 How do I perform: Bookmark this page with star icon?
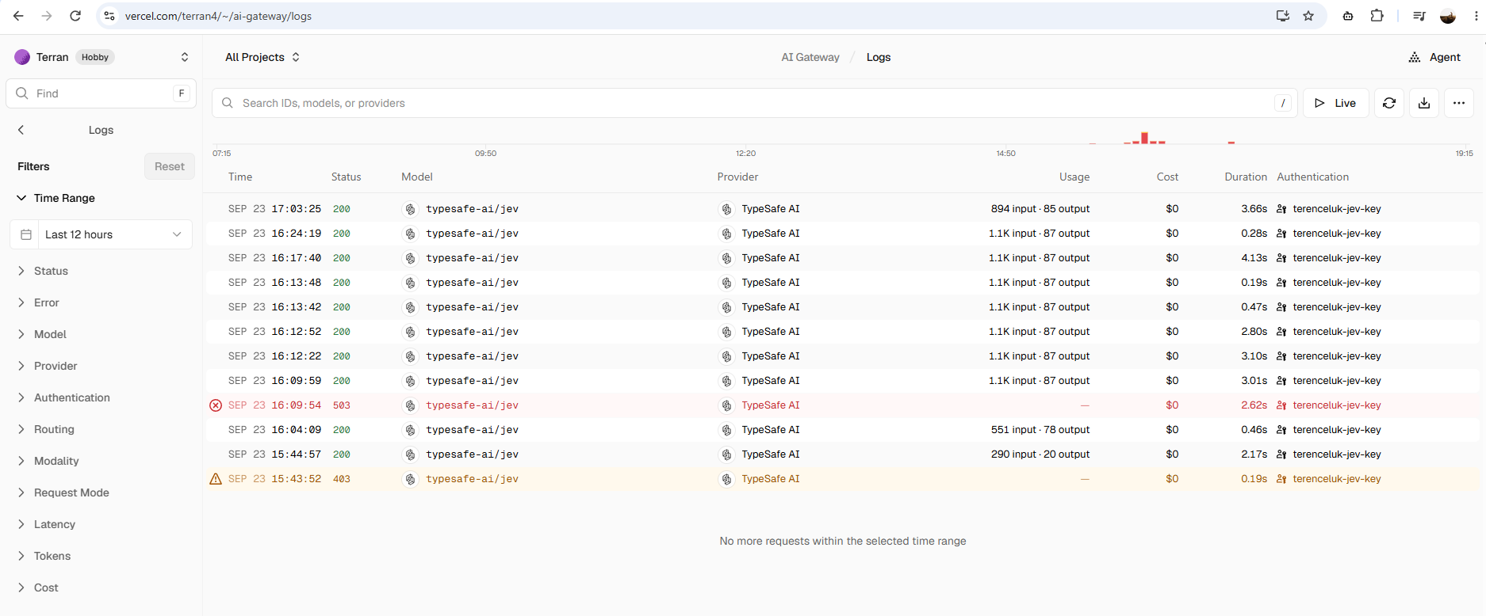pyautogui.click(x=1308, y=16)
